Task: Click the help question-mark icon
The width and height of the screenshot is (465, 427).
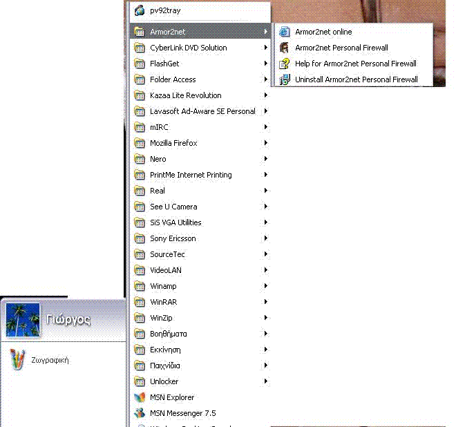Action: click(285, 64)
